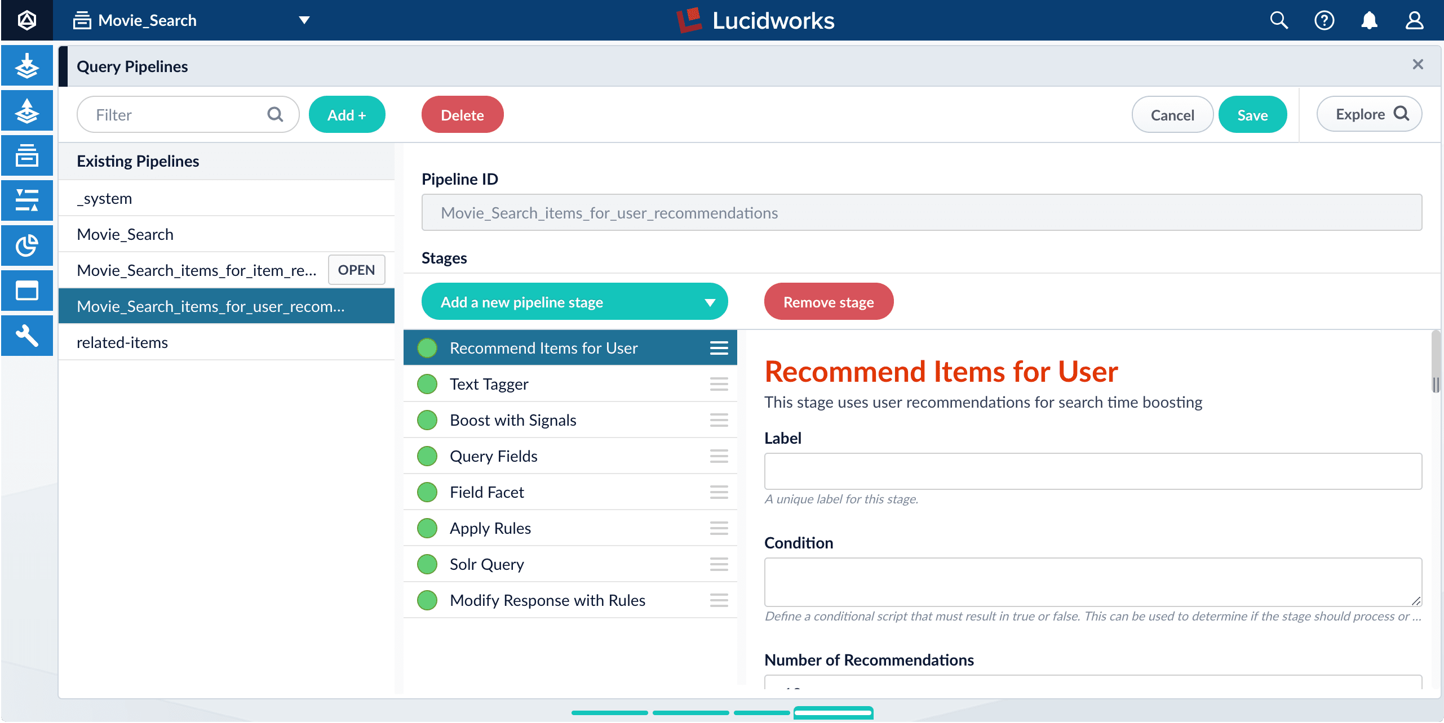Image resolution: width=1444 pixels, height=723 pixels.
Task: Select the Movie_Search pipeline
Action: [227, 234]
